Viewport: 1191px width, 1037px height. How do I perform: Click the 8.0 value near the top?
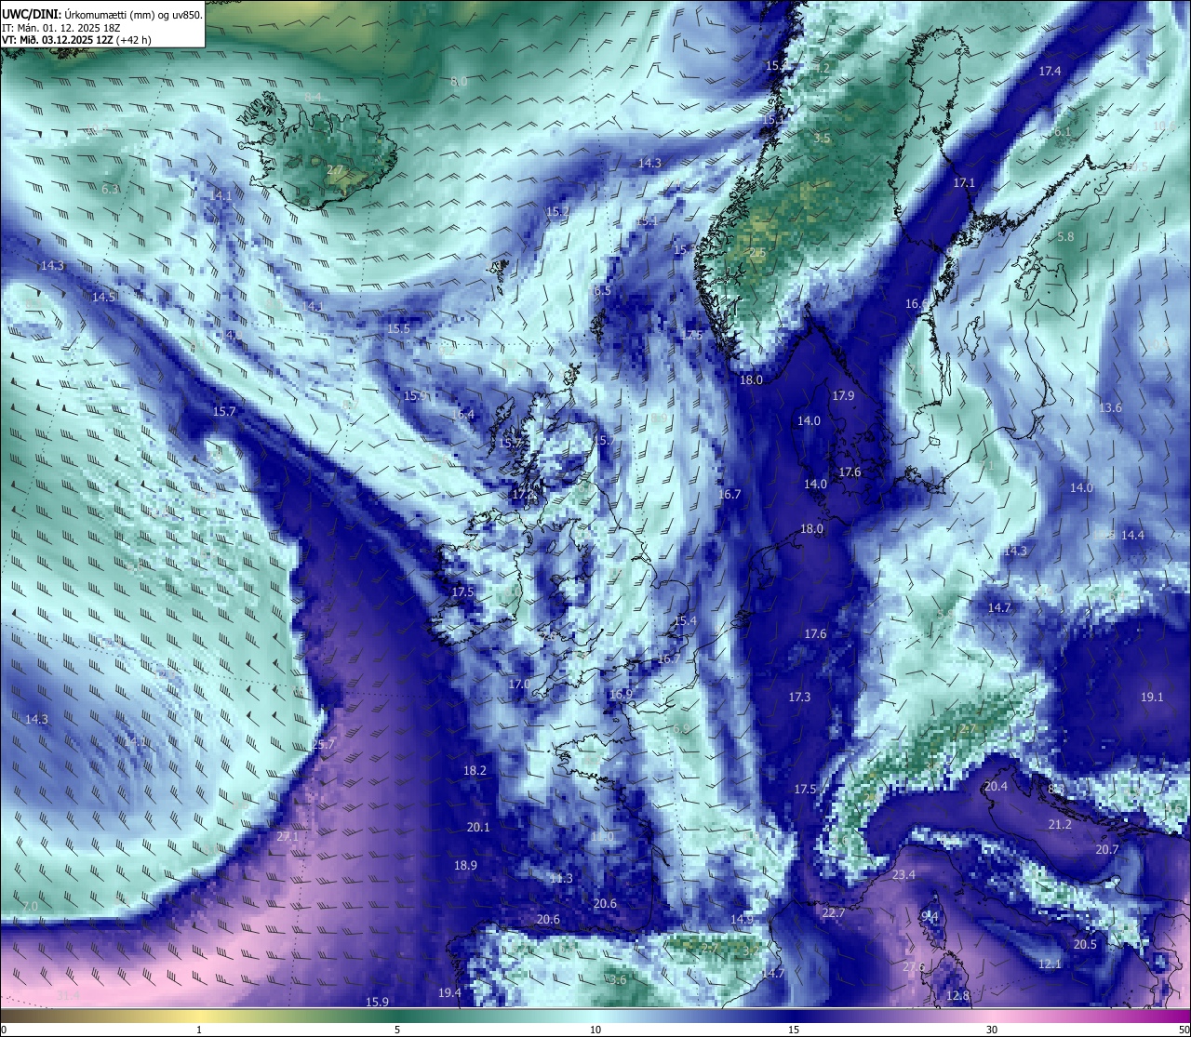tap(459, 82)
